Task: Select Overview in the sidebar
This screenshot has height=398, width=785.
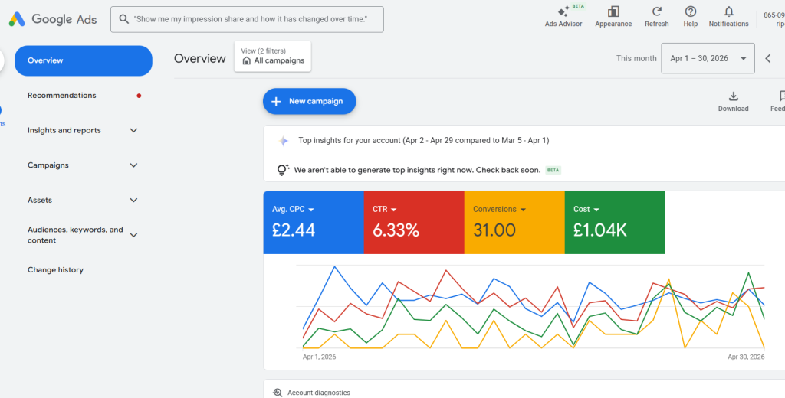Action: 83,60
